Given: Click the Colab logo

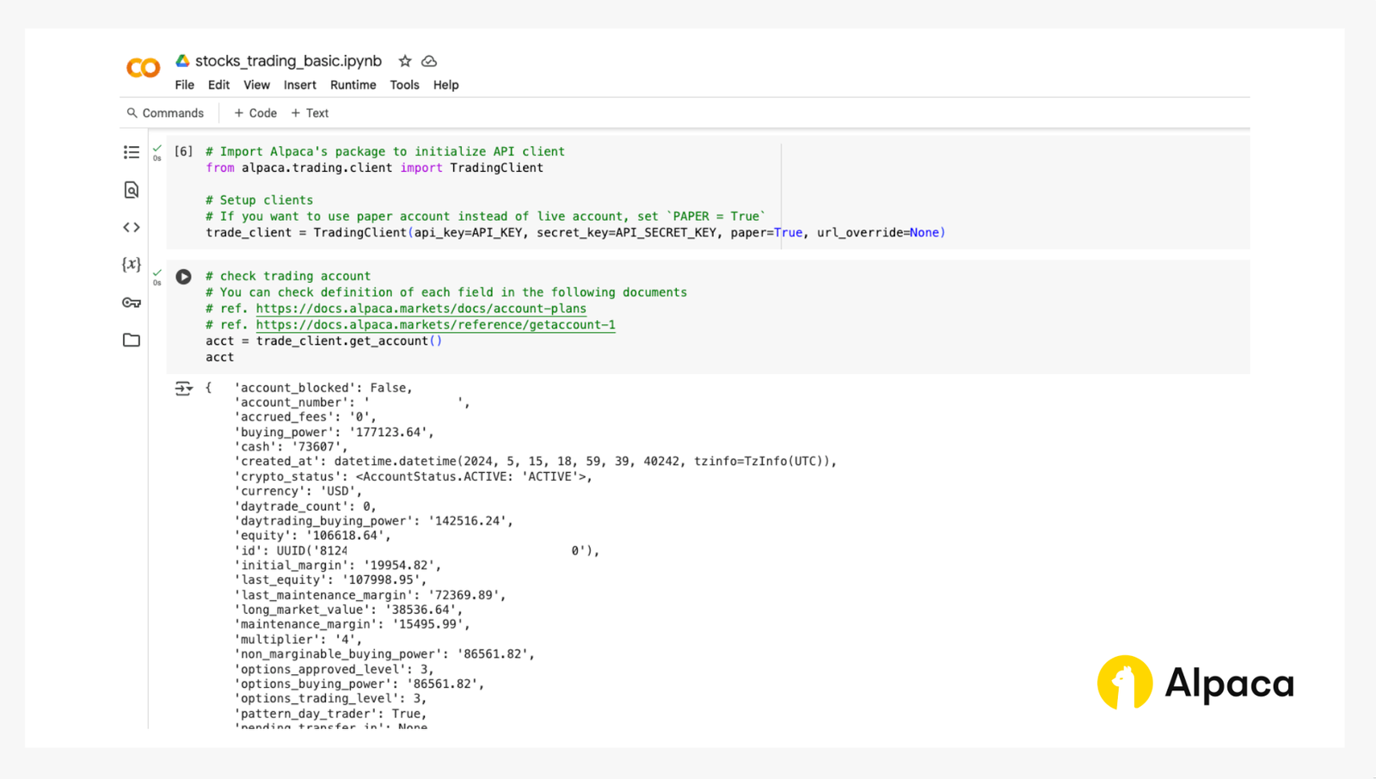Looking at the screenshot, I should (142, 67).
